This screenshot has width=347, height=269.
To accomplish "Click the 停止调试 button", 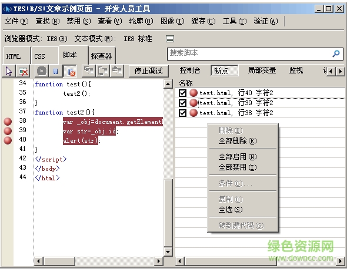I will [x=148, y=71].
